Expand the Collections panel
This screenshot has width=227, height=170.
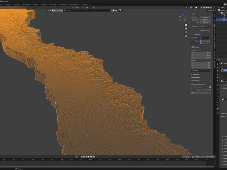pyautogui.click(x=195, y=75)
